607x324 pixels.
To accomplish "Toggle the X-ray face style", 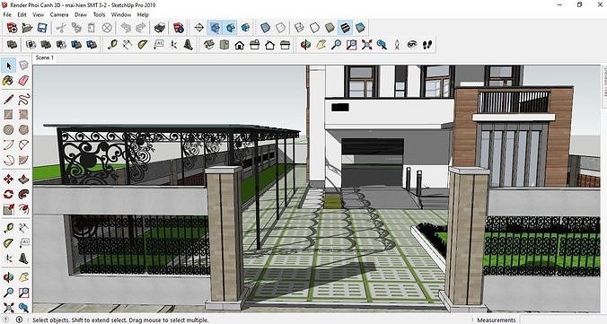I will click(x=264, y=28).
